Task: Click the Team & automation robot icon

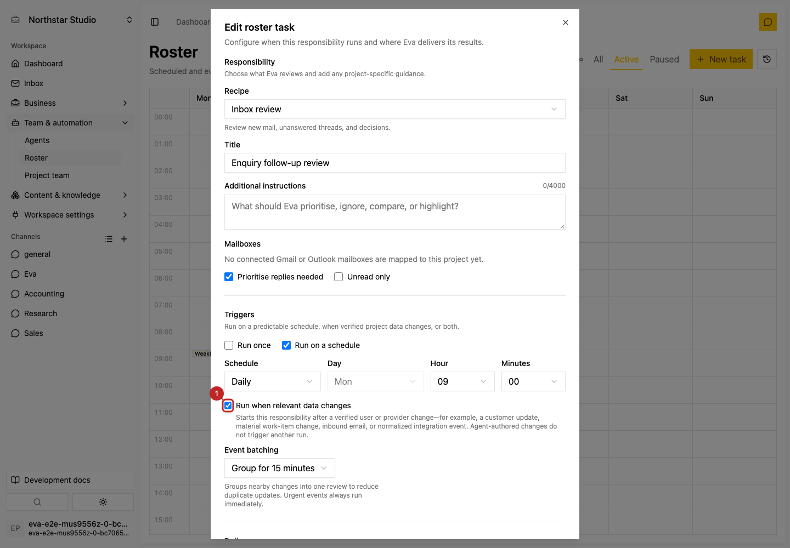Action: click(15, 123)
